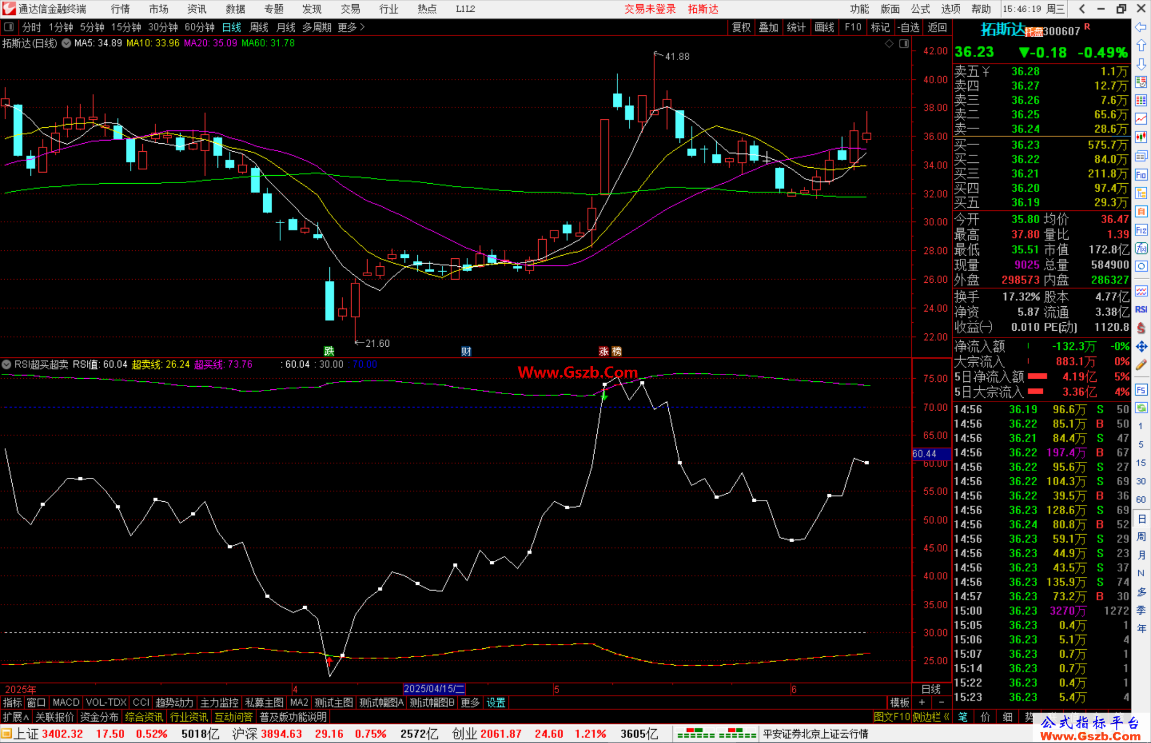The height and width of the screenshot is (743, 1151).
Task: Switch to the 周线 period tab
Action: [x=259, y=27]
